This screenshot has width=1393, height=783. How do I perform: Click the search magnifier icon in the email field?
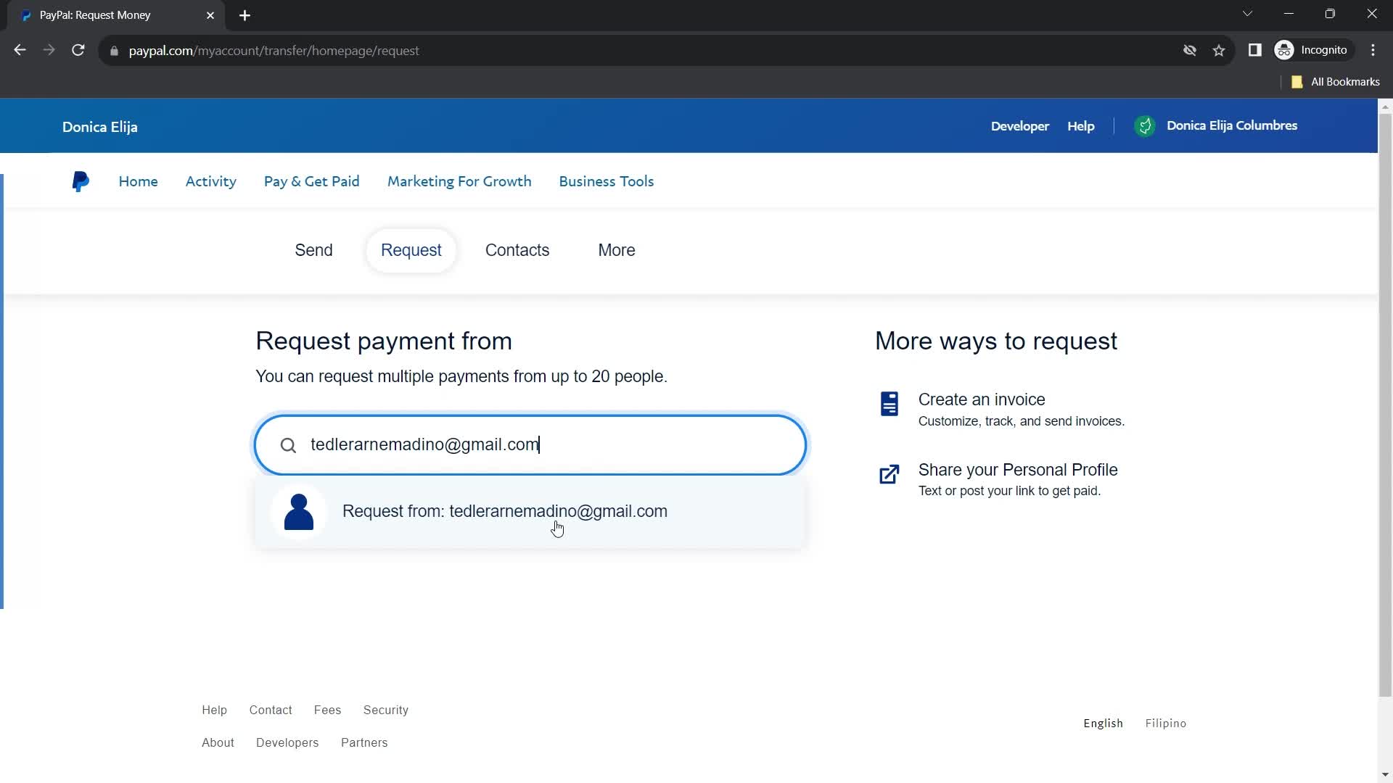pyautogui.click(x=288, y=445)
